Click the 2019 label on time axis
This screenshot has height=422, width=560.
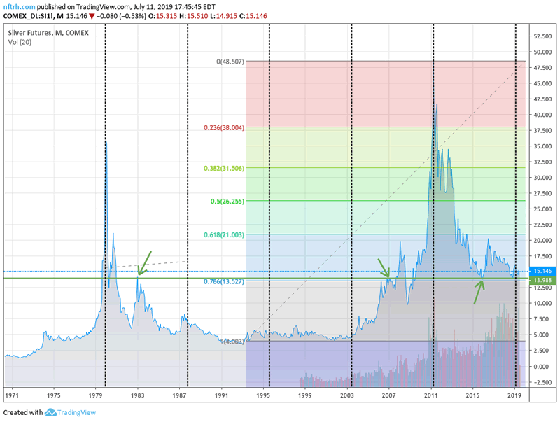click(514, 395)
